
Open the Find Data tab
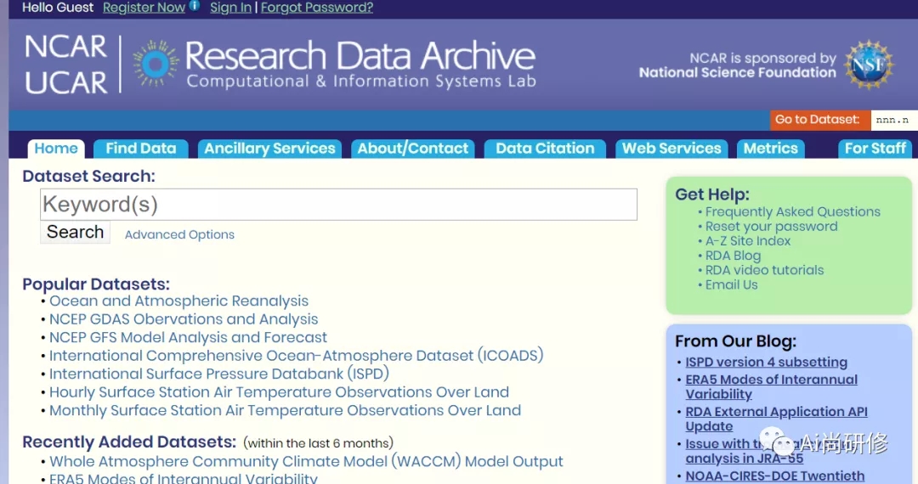pyautogui.click(x=140, y=149)
